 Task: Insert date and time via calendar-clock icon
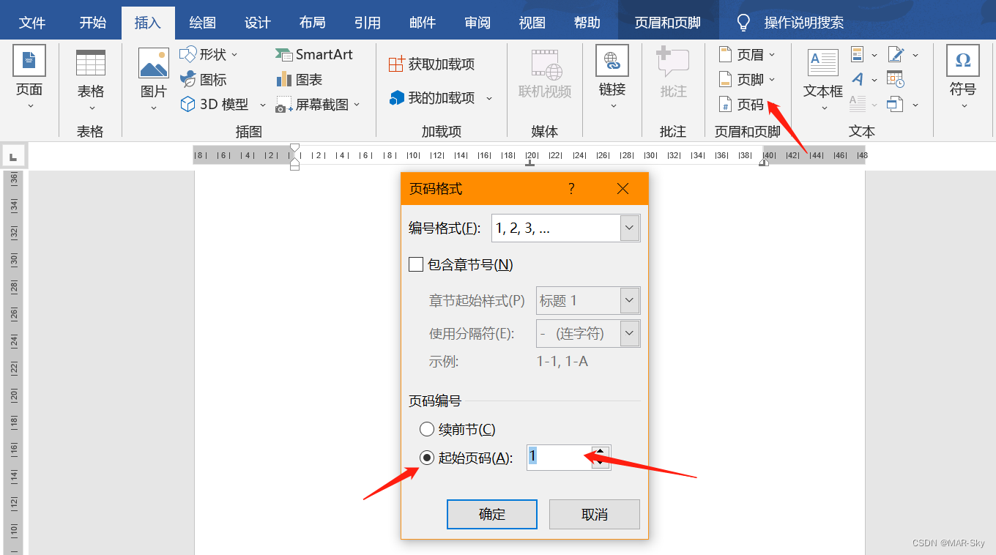895,79
